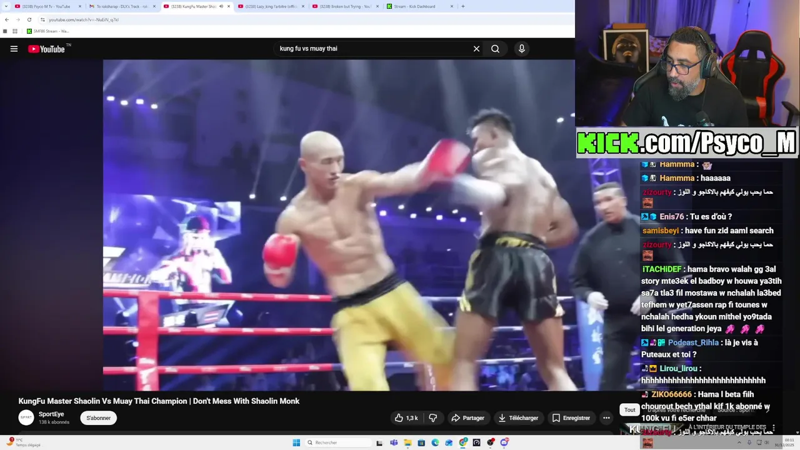Click the Télécharger download button
Image resolution: width=800 pixels, height=450 pixels.
click(518, 418)
